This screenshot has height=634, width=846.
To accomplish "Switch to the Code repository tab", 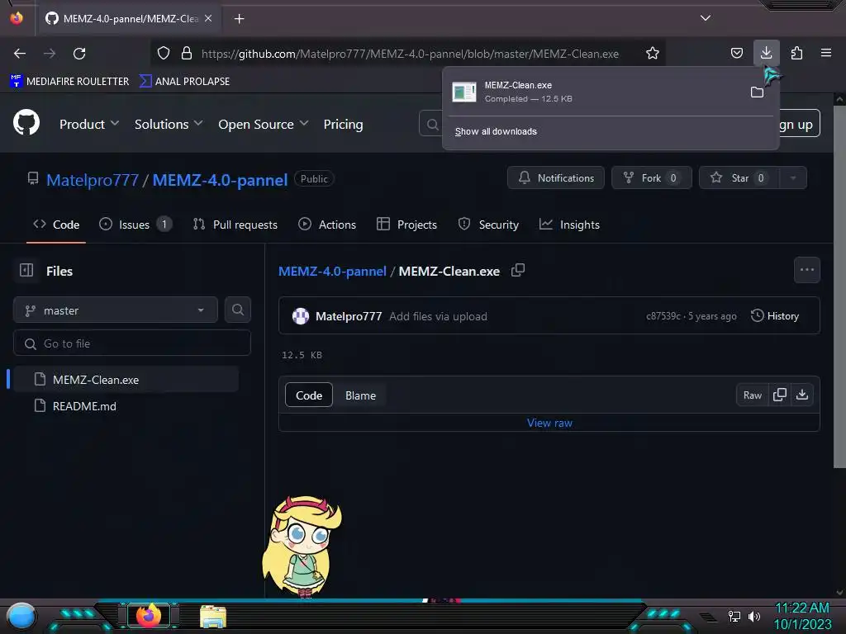I will (x=57, y=225).
